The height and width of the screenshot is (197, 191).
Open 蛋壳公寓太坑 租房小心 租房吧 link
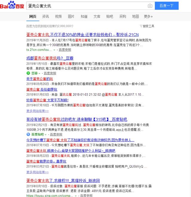pos(71,151)
